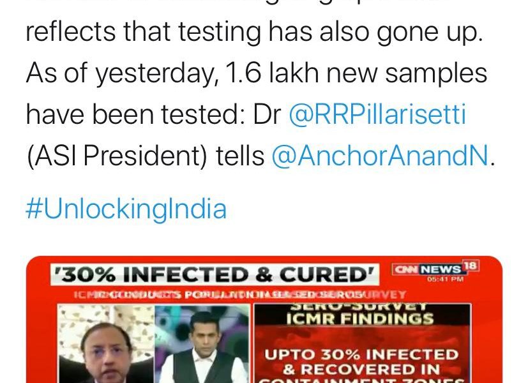Click the '& RECOVERED IN' line in video
This screenshot has height=383, width=528.
tap(361, 370)
